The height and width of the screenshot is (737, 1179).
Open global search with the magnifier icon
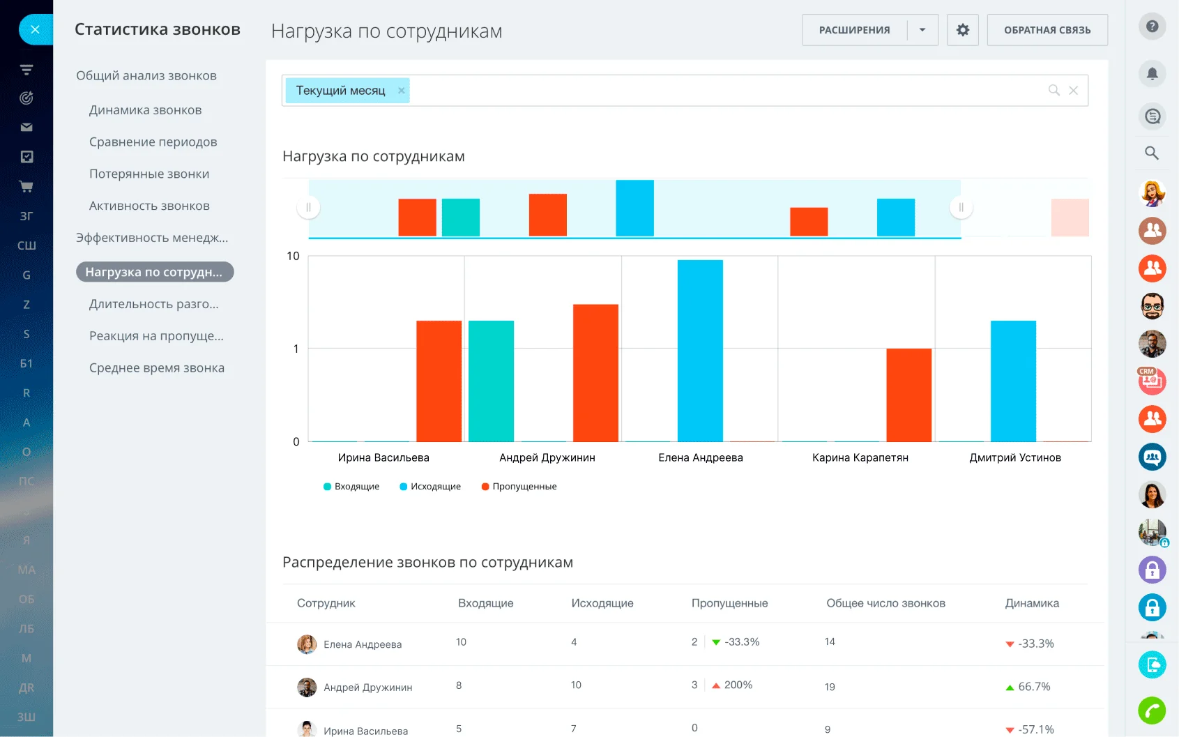[x=1152, y=153]
